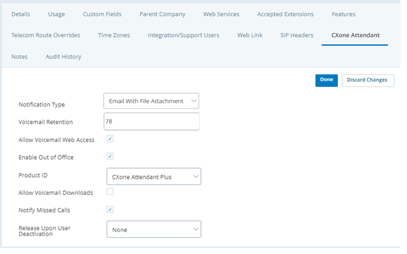
Task: View the Audit History tab
Action: coord(64,57)
